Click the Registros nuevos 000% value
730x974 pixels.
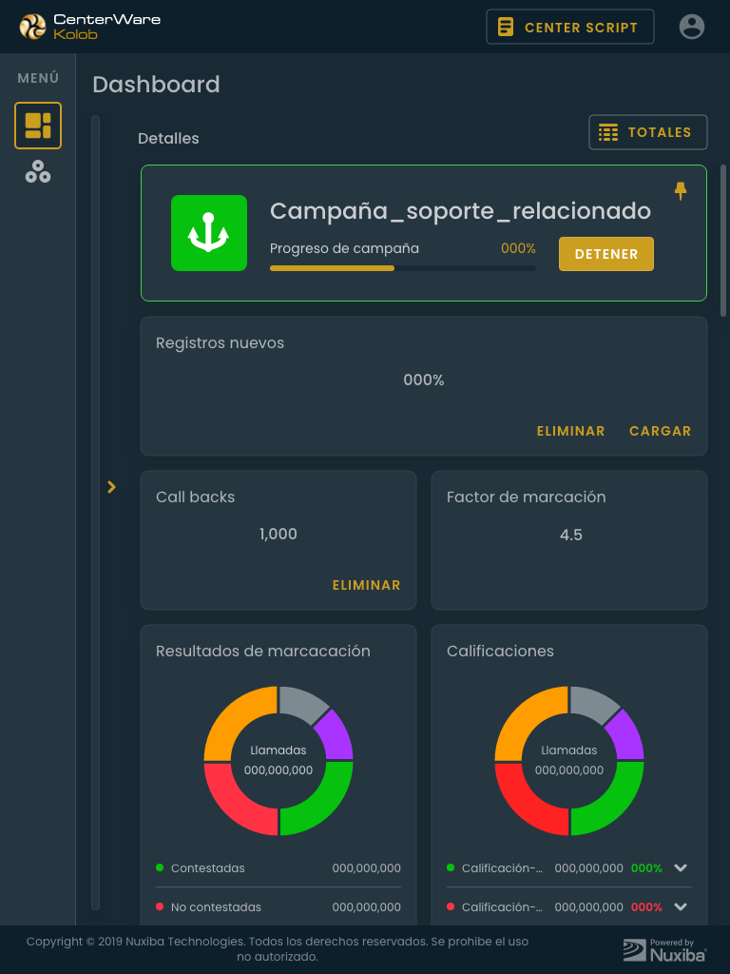pos(424,380)
